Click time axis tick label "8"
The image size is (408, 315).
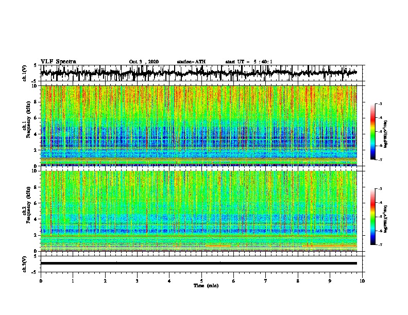point(298,281)
